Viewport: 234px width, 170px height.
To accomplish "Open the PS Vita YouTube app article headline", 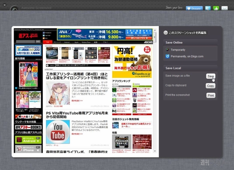I will [x=77, y=115].
